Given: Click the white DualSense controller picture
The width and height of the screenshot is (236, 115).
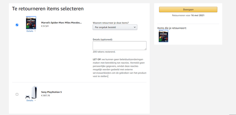Looking at the screenshot, I should pos(27,97).
